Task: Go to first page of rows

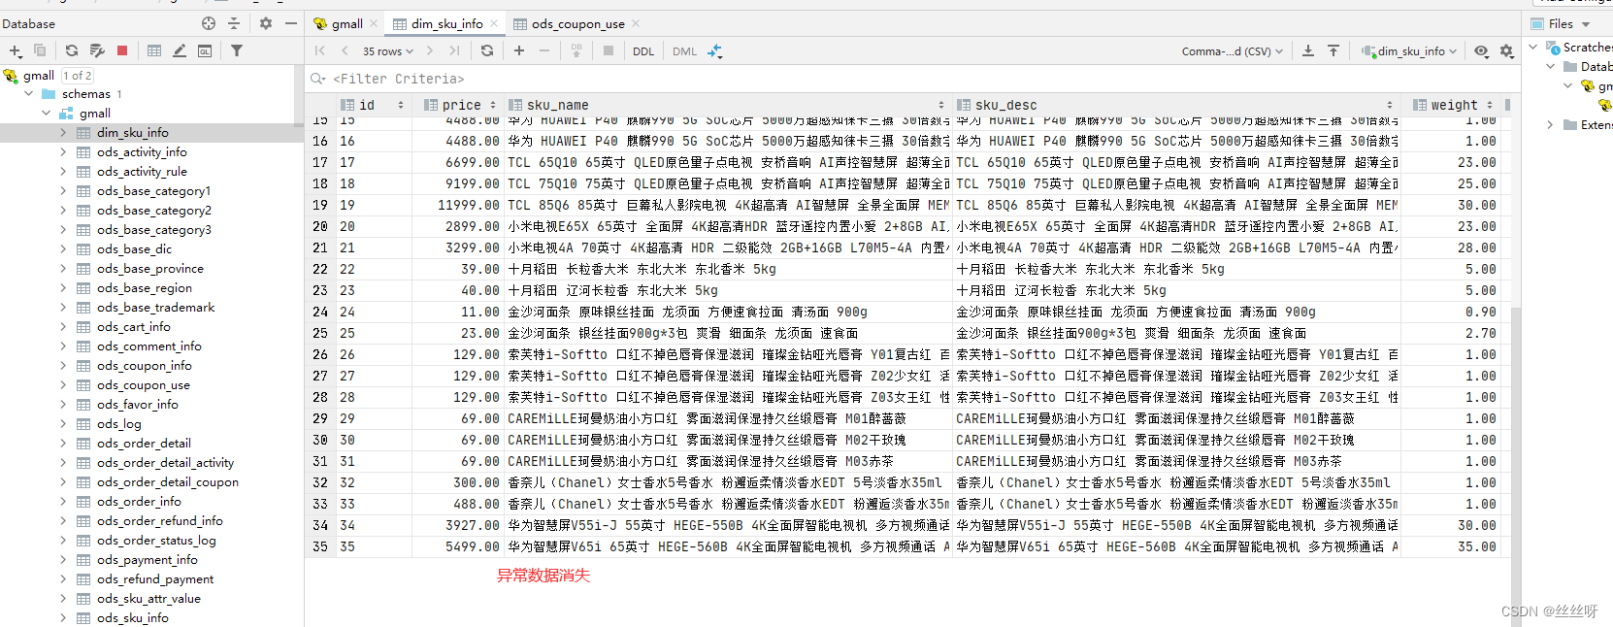Action: [320, 50]
